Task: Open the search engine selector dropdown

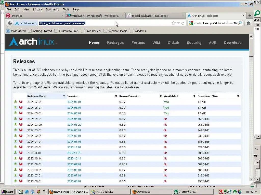Action: [x=192, y=23]
